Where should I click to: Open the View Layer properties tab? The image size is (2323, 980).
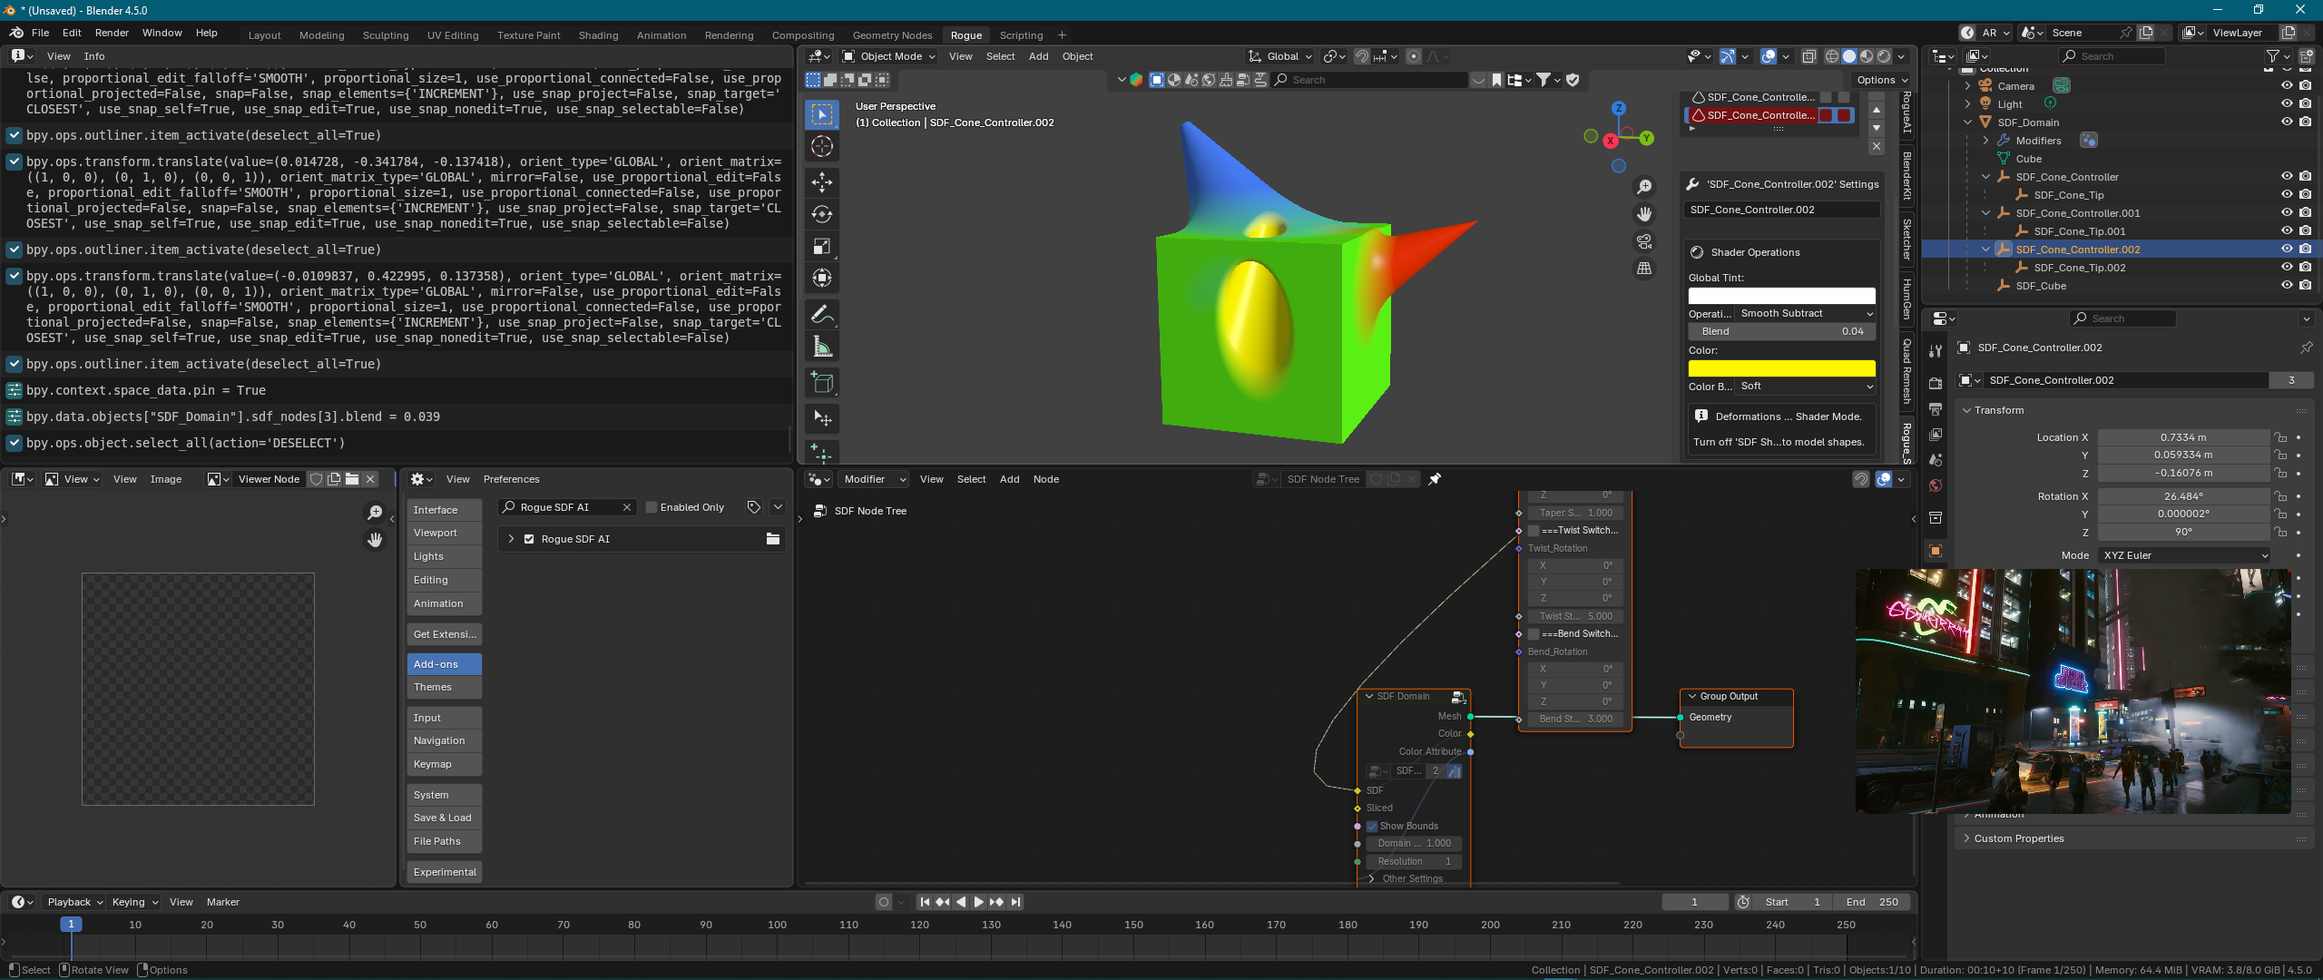point(1936,435)
